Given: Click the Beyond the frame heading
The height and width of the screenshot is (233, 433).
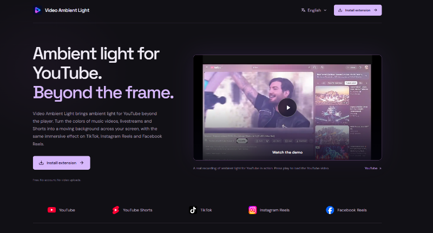Looking at the screenshot, I should point(103,92).
